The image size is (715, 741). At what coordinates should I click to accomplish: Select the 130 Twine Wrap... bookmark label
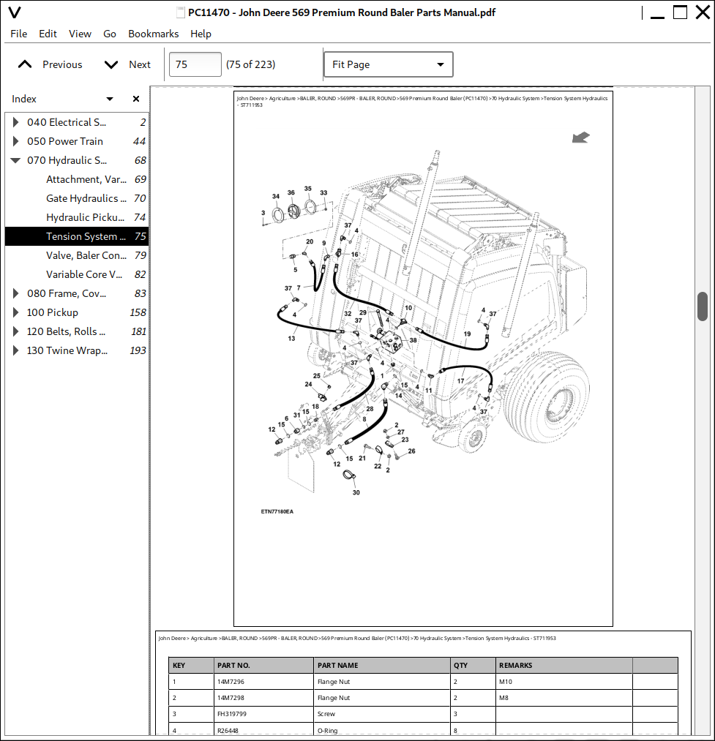[67, 350]
